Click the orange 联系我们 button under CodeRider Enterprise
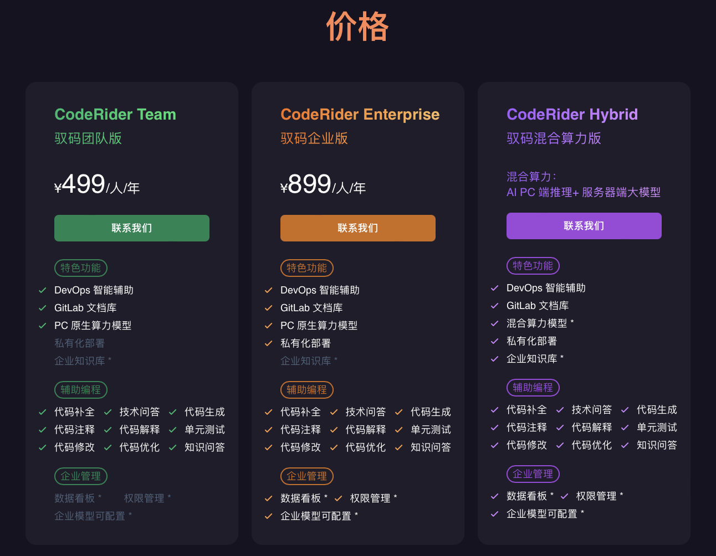Viewport: 716px width, 556px height. coord(358,228)
